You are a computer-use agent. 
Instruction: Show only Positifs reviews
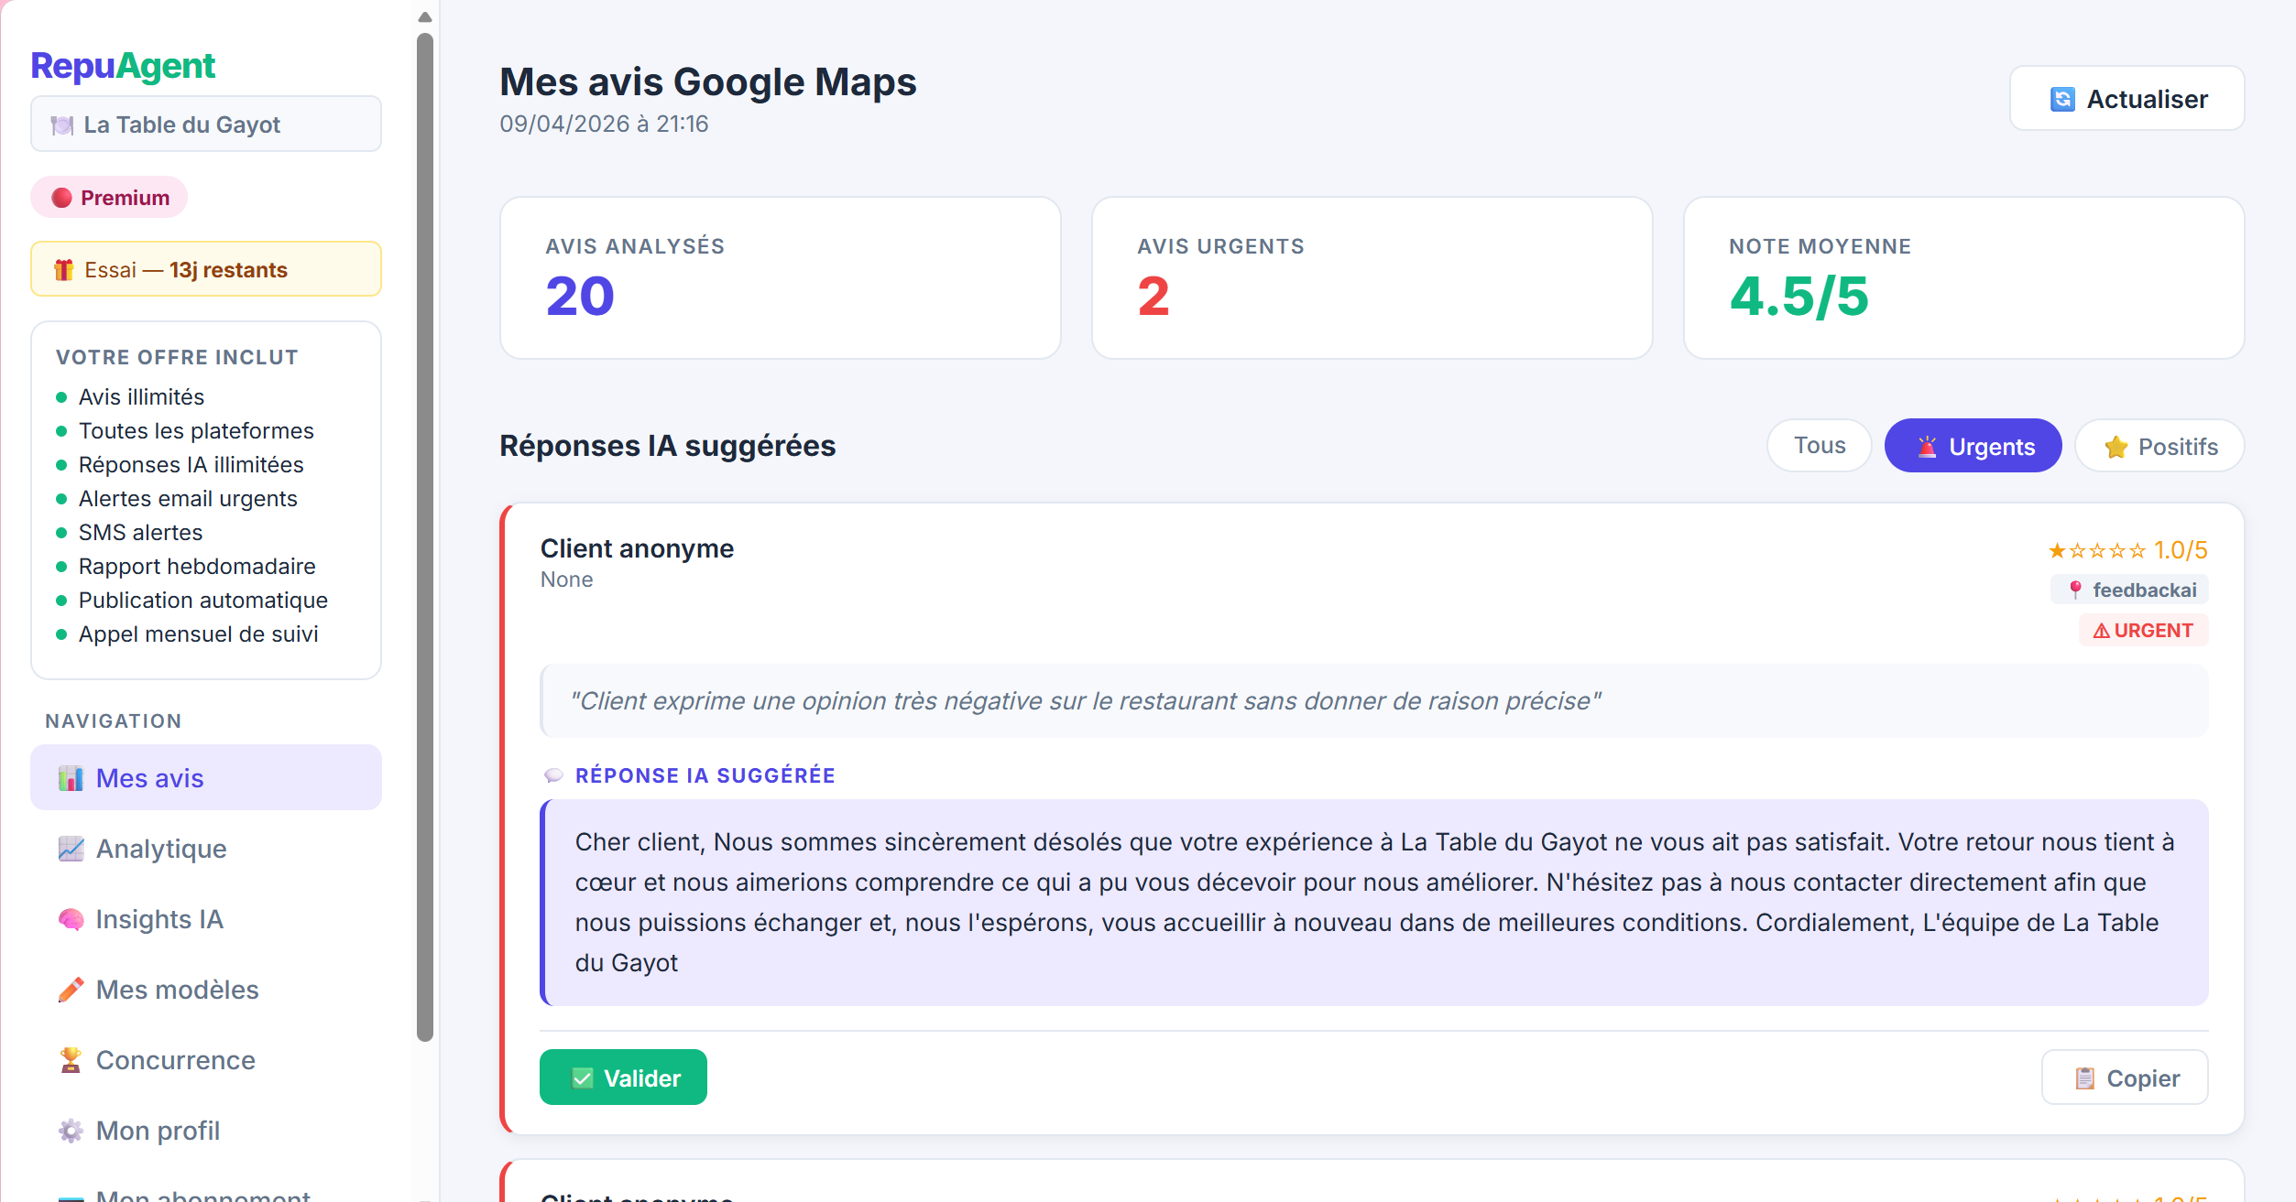click(x=2159, y=446)
